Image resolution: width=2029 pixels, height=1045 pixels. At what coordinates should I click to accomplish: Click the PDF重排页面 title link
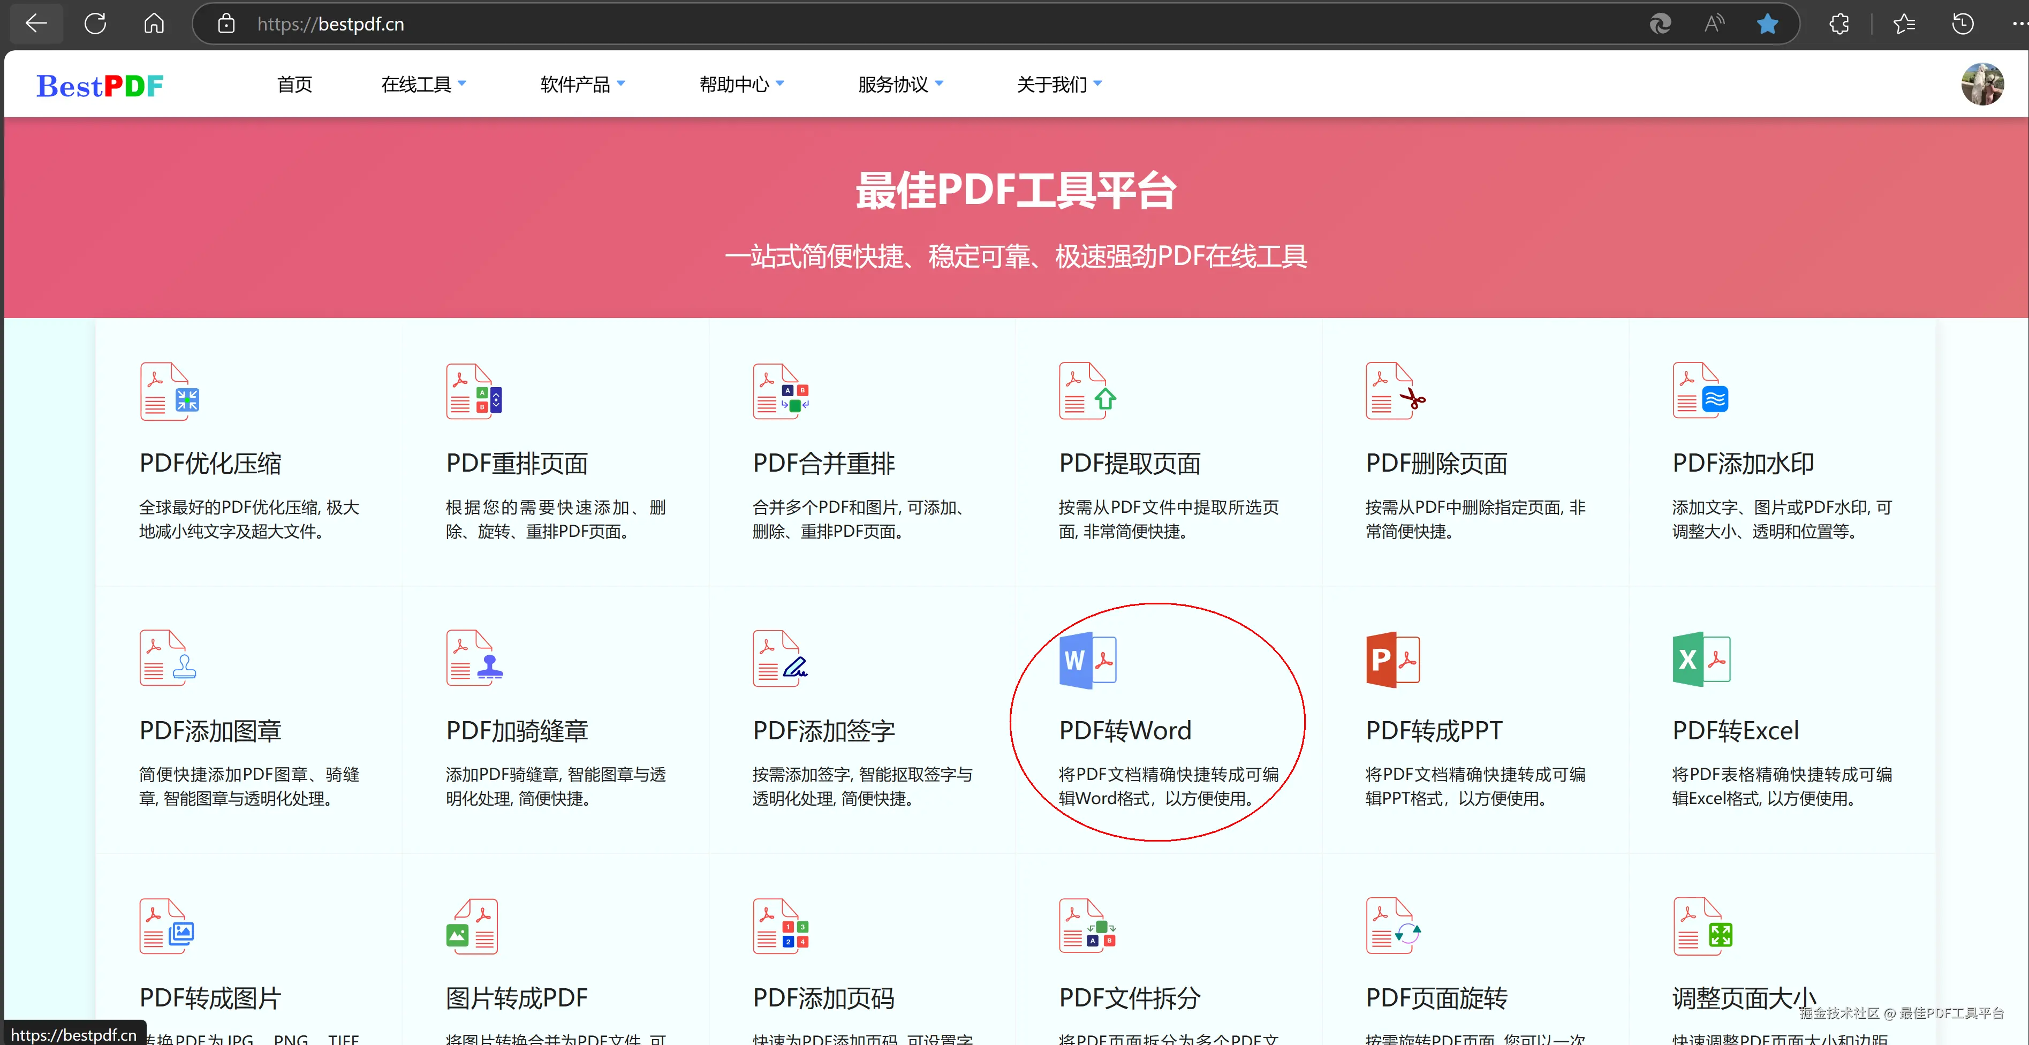[517, 464]
